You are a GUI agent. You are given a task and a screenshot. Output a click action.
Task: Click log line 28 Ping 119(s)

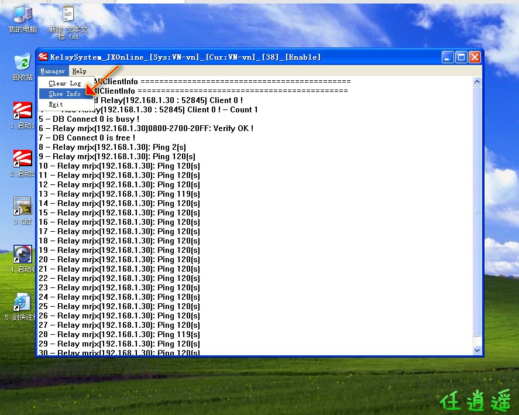click(119, 334)
